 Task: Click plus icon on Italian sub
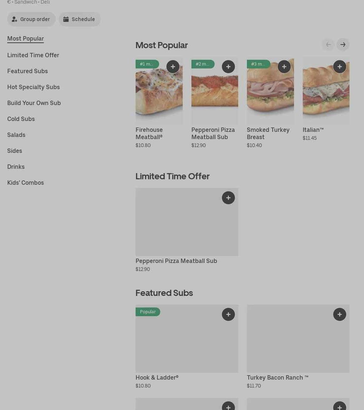[339, 67]
